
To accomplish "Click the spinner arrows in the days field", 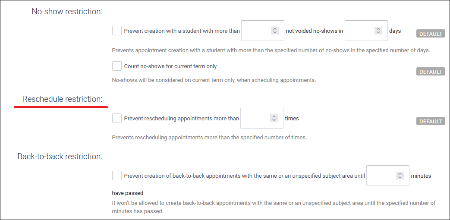I will coord(378,31).
